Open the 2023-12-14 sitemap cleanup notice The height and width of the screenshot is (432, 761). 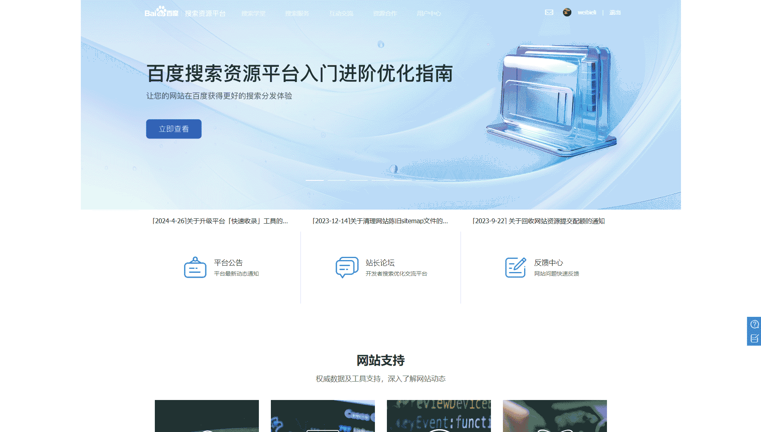[x=380, y=221]
